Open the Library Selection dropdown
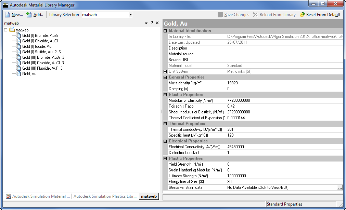The height and width of the screenshot is (210, 346). (130, 15)
